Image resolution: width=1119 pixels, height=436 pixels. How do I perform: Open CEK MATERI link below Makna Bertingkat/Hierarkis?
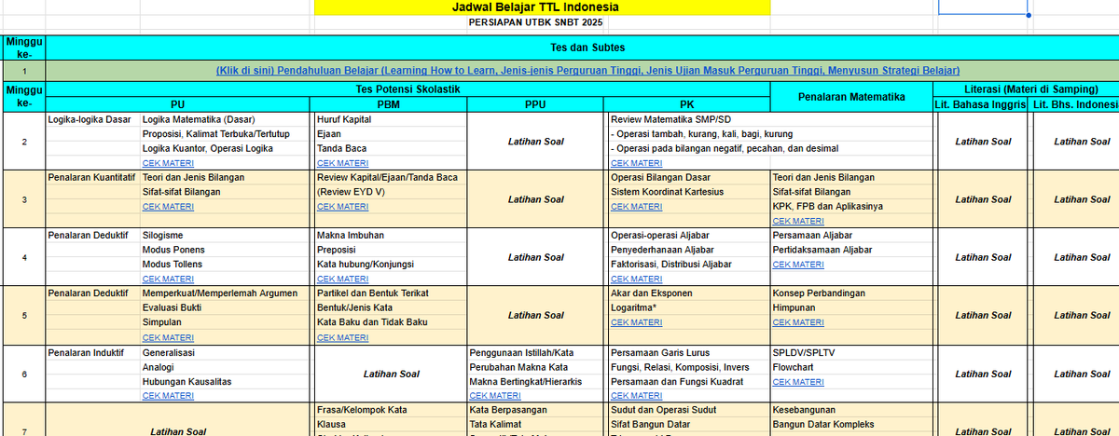pos(495,396)
